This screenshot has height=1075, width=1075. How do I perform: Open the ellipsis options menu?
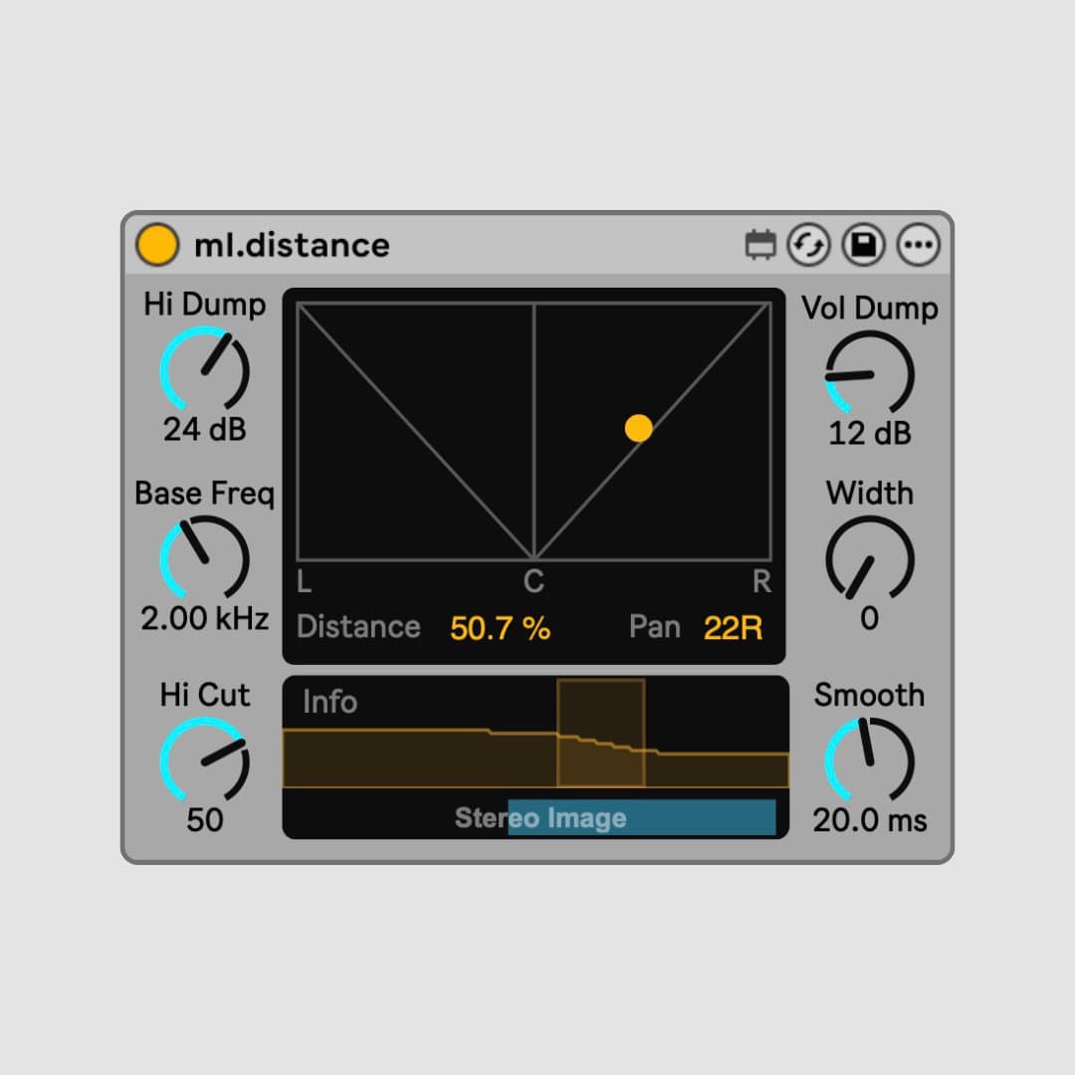918,244
